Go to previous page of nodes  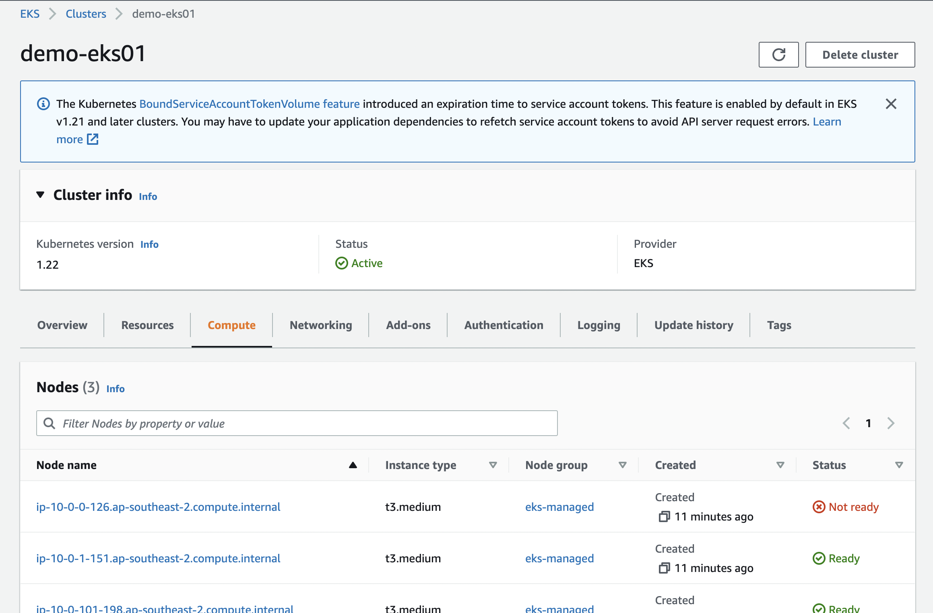(846, 423)
